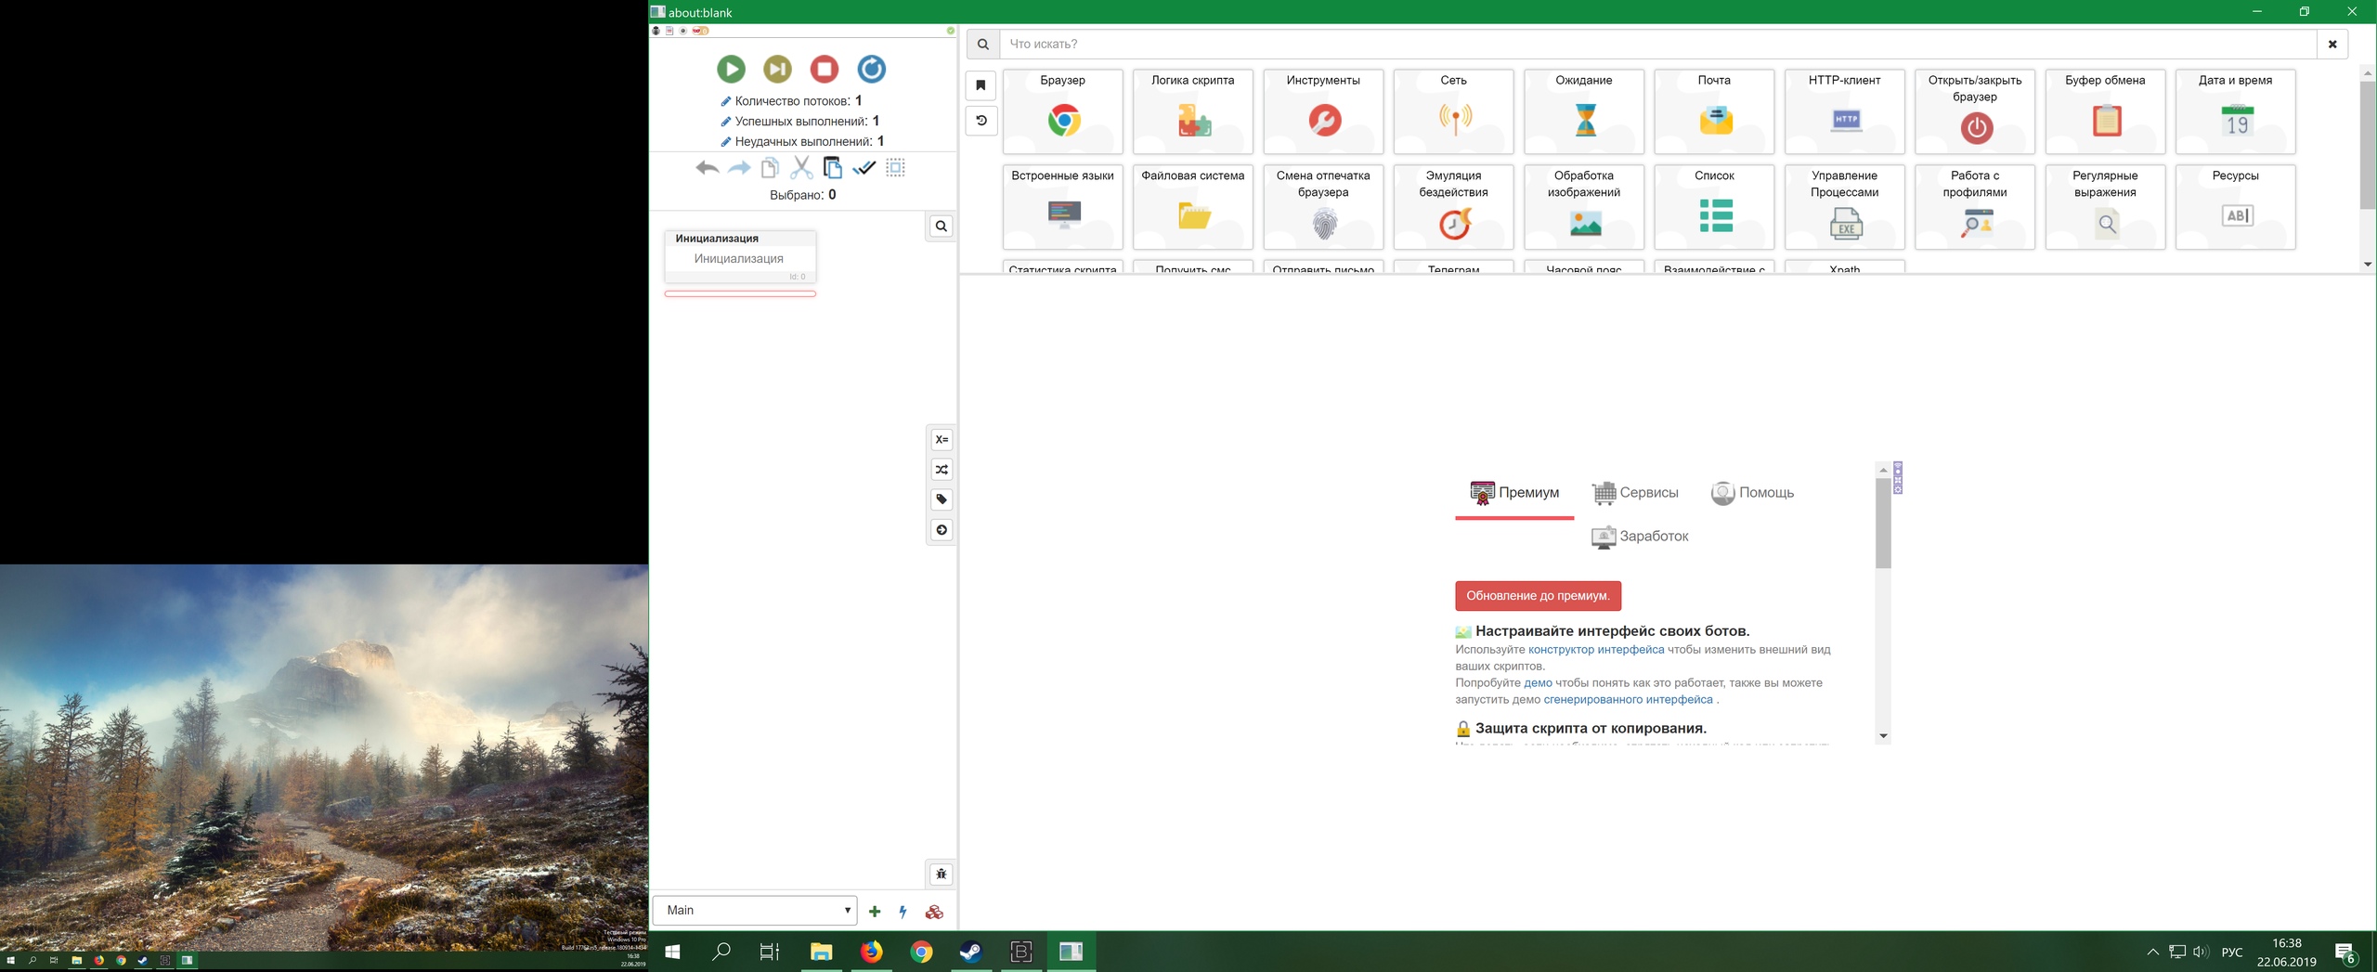Click the step-next playback button
Viewport: 2377px width, 972px height.
click(777, 69)
